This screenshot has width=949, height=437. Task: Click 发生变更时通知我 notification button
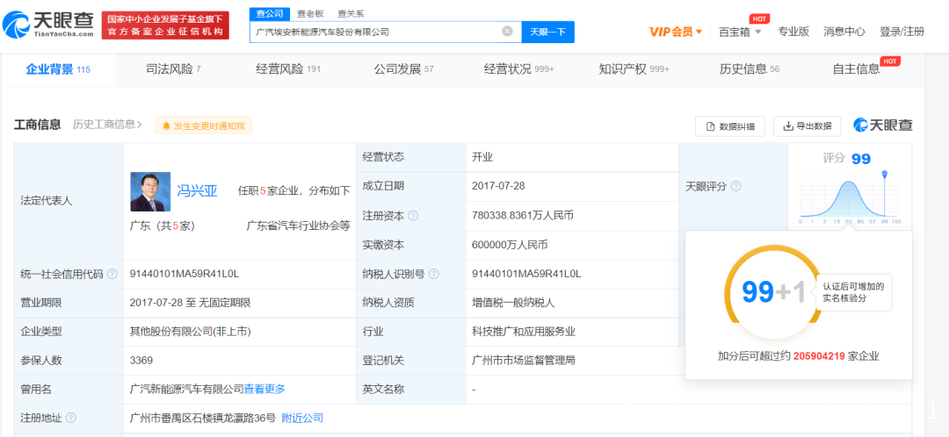203,125
